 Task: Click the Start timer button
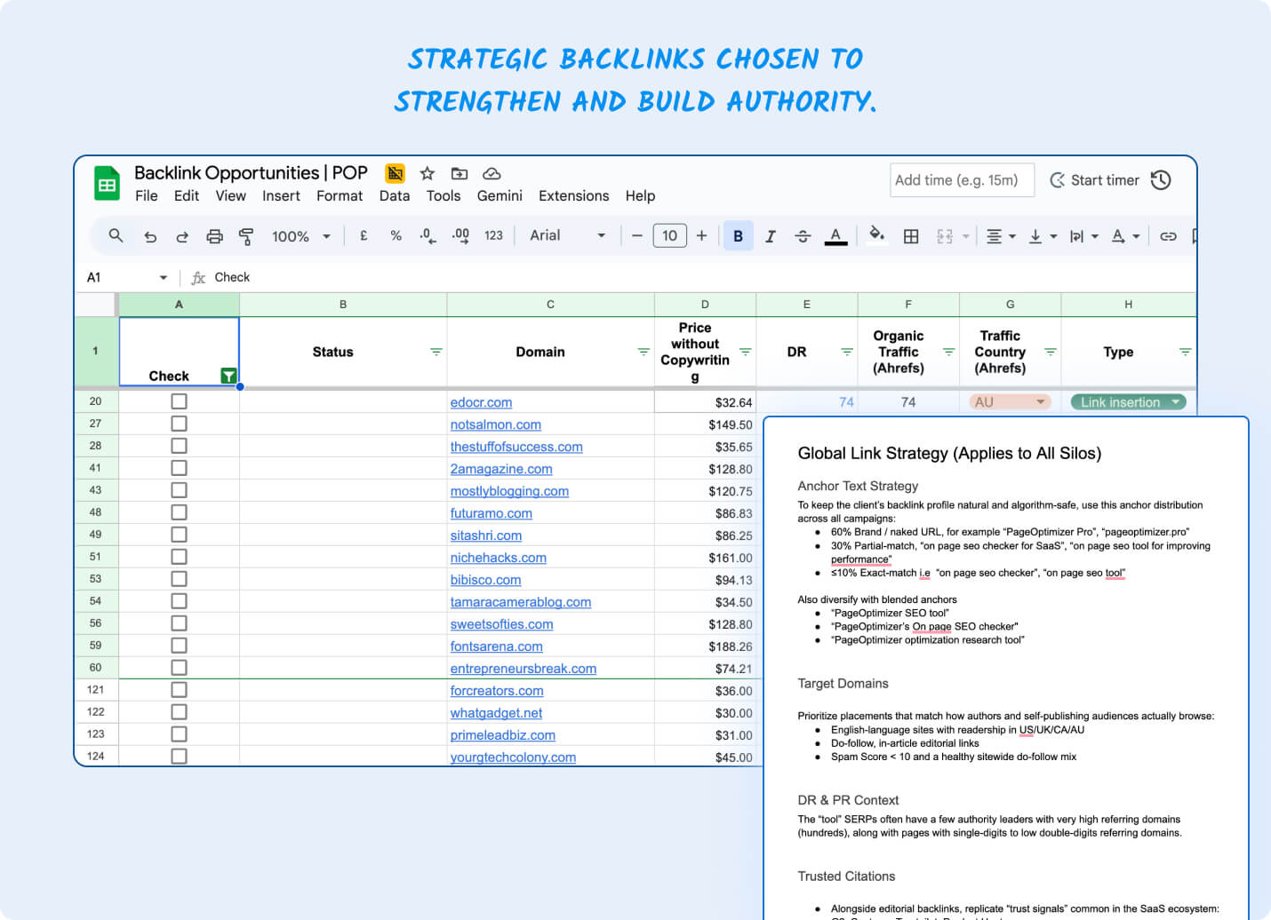(x=1094, y=180)
